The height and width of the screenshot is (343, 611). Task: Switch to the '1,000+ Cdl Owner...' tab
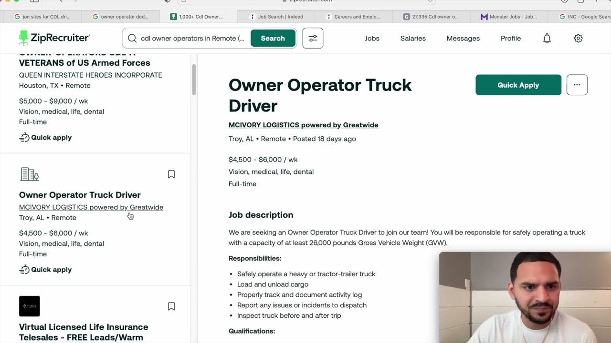click(198, 17)
